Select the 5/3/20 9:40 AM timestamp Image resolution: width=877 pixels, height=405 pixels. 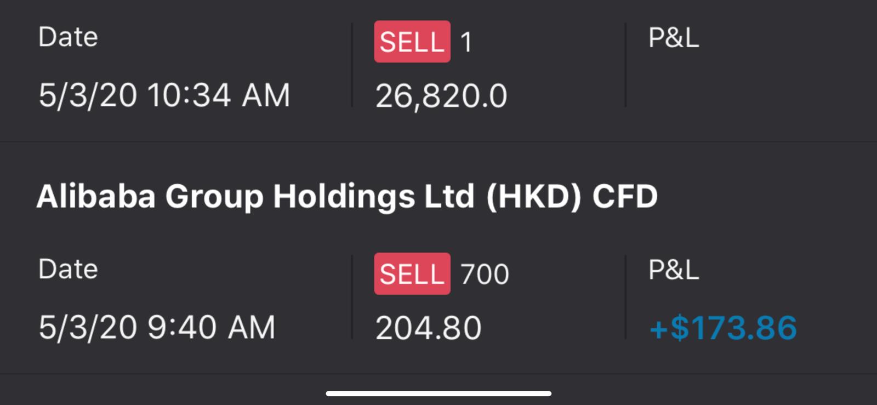[157, 328]
